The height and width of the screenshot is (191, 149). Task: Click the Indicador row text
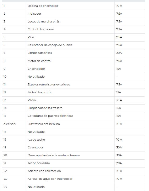click(x=34, y=14)
